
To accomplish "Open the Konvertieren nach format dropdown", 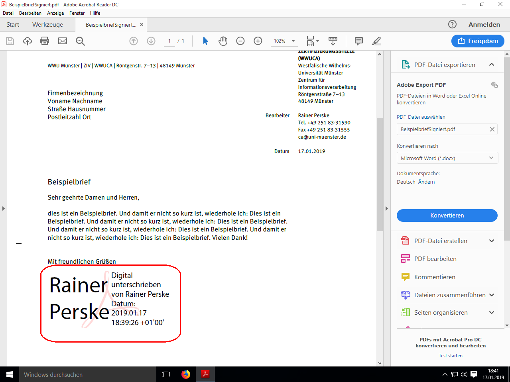I will pos(447,158).
